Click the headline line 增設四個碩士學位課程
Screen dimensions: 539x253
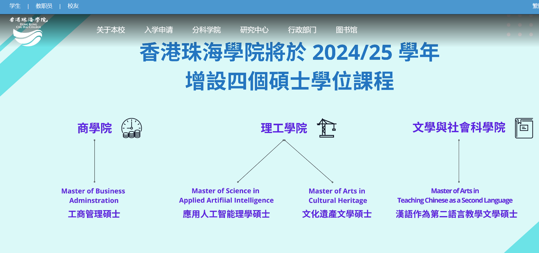tap(289, 81)
